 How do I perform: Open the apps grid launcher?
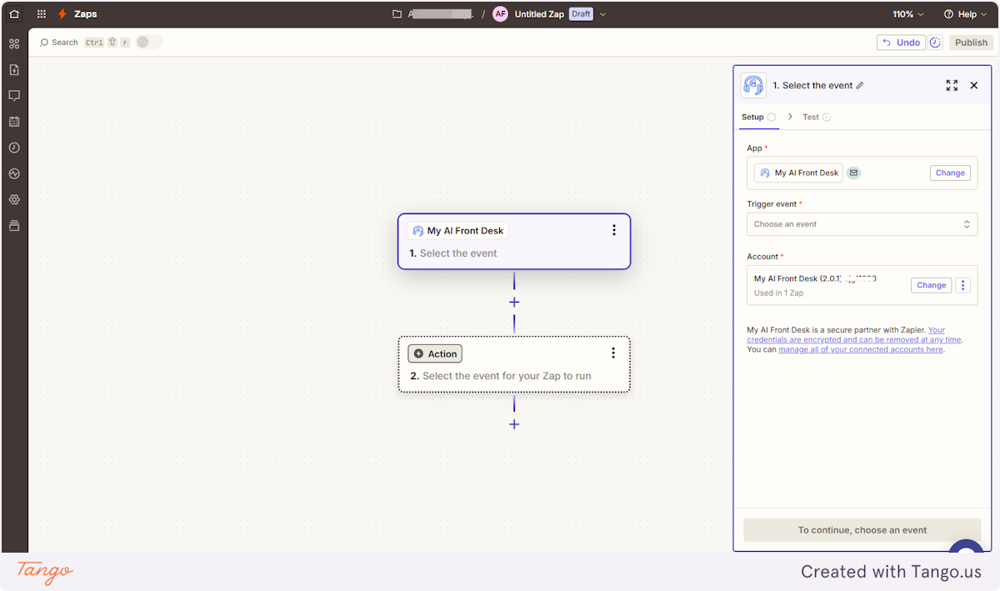click(x=42, y=14)
